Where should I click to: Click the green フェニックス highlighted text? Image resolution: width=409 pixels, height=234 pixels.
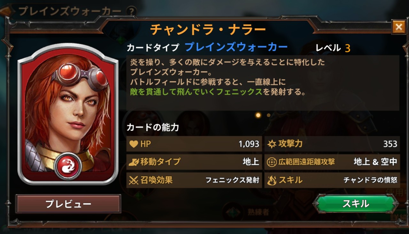[x=239, y=93]
